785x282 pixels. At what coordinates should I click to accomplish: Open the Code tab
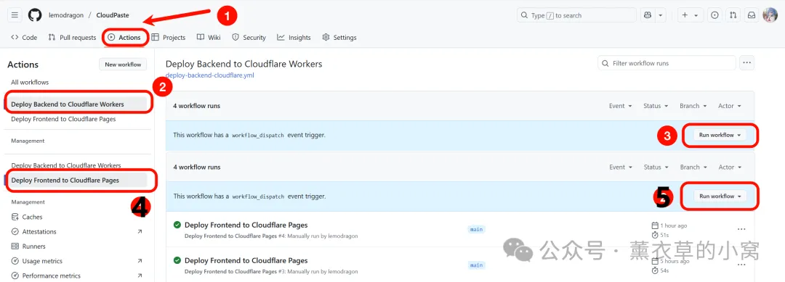pos(24,38)
